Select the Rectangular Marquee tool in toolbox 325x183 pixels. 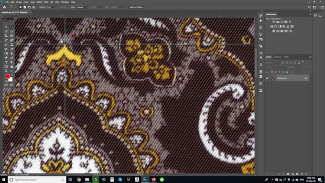tap(12, 27)
